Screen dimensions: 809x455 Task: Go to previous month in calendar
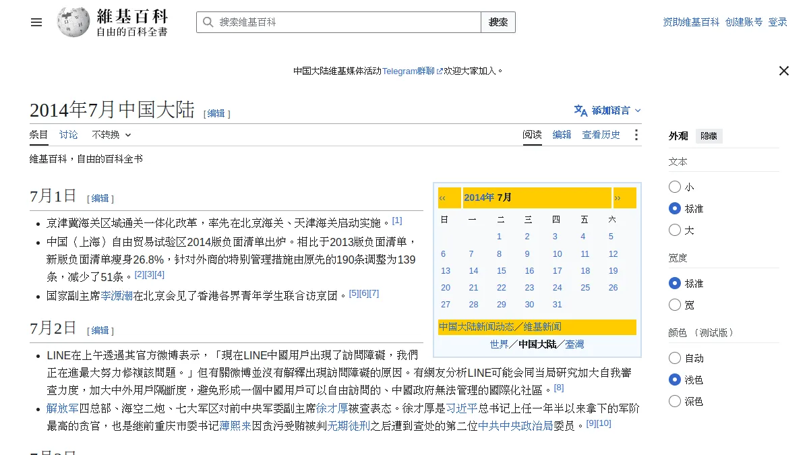pos(442,198)
